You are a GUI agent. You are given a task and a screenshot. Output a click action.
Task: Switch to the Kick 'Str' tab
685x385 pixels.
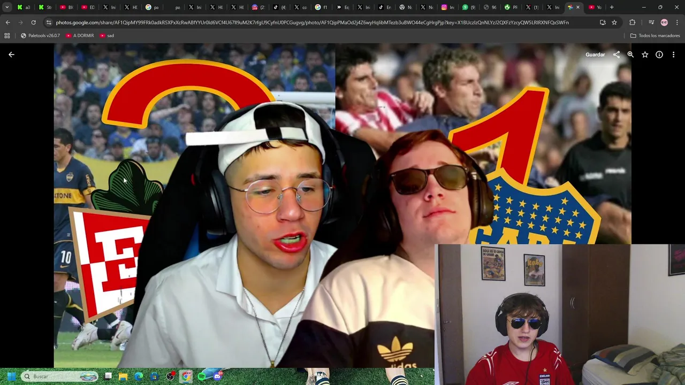45,7
